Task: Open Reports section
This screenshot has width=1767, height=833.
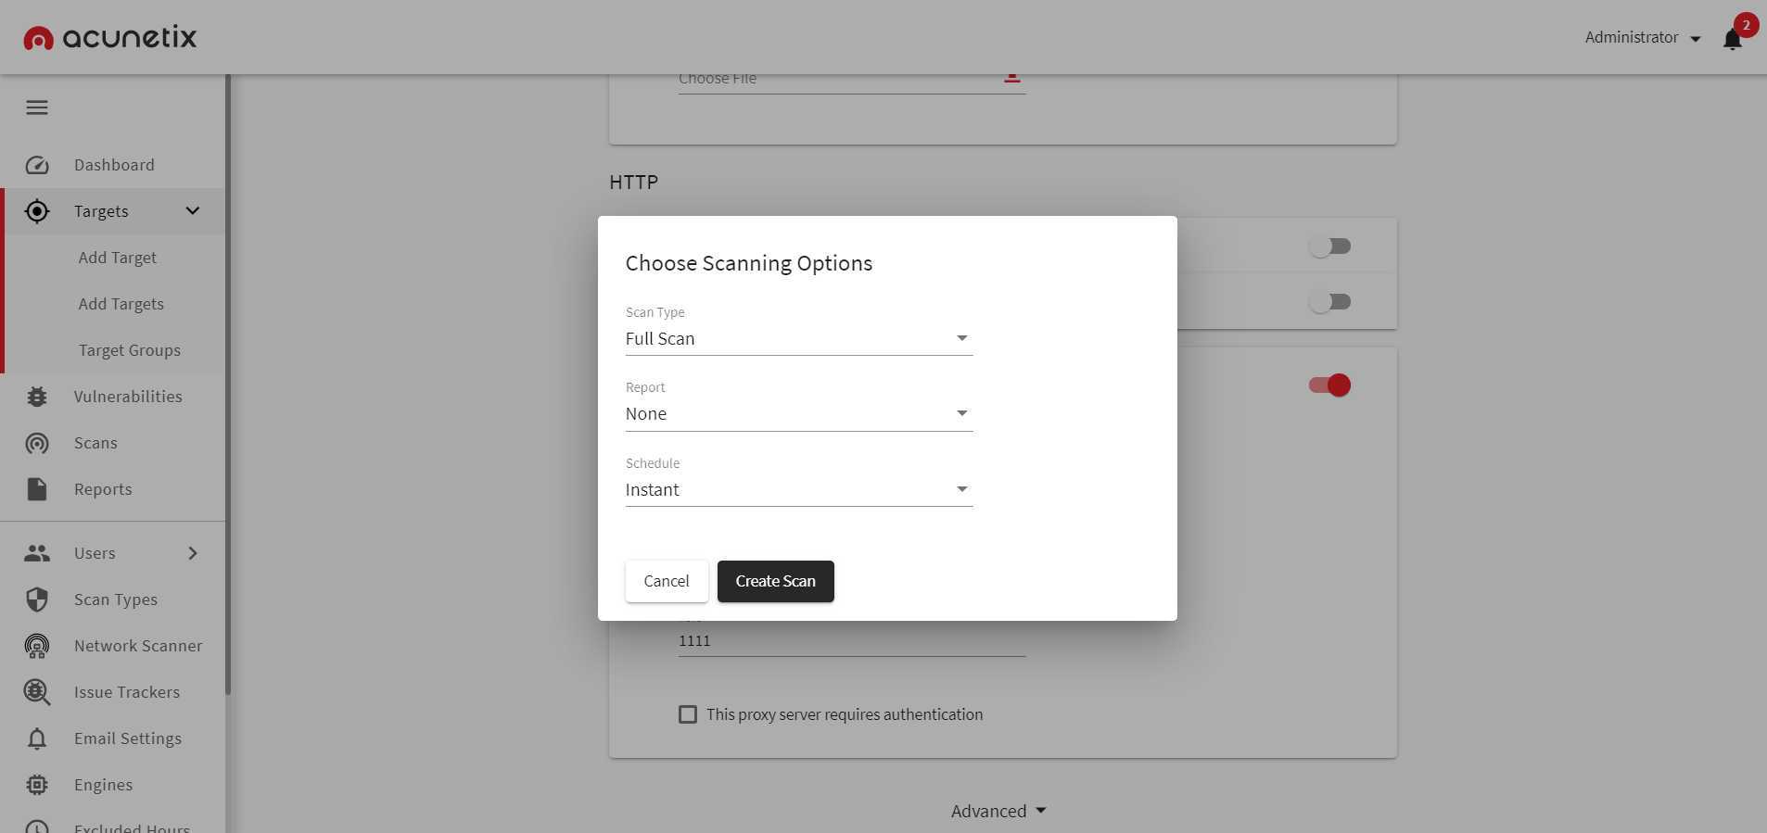Action: click(103, 489)
